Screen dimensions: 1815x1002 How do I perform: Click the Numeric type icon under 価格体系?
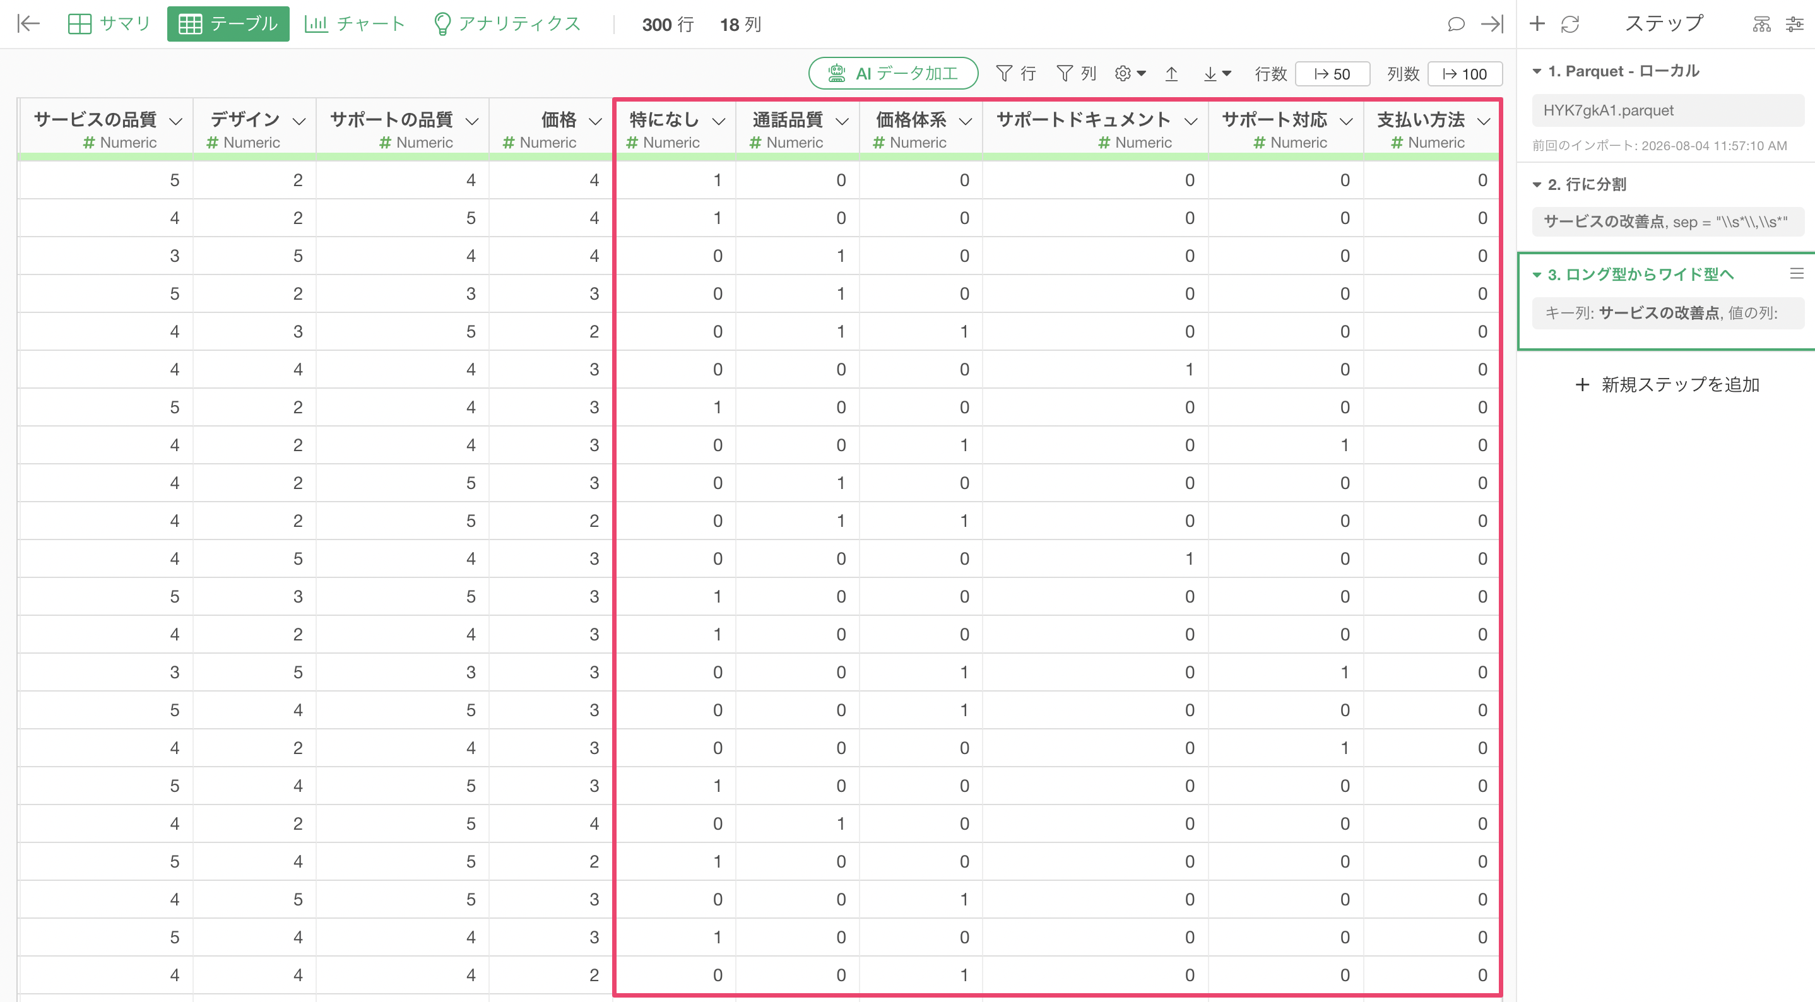[878, 143]
